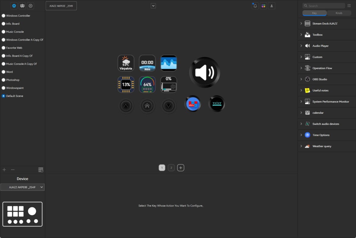Choose the Favorite Web scene
The image size is (356, 238).
[x=4, y=48]
